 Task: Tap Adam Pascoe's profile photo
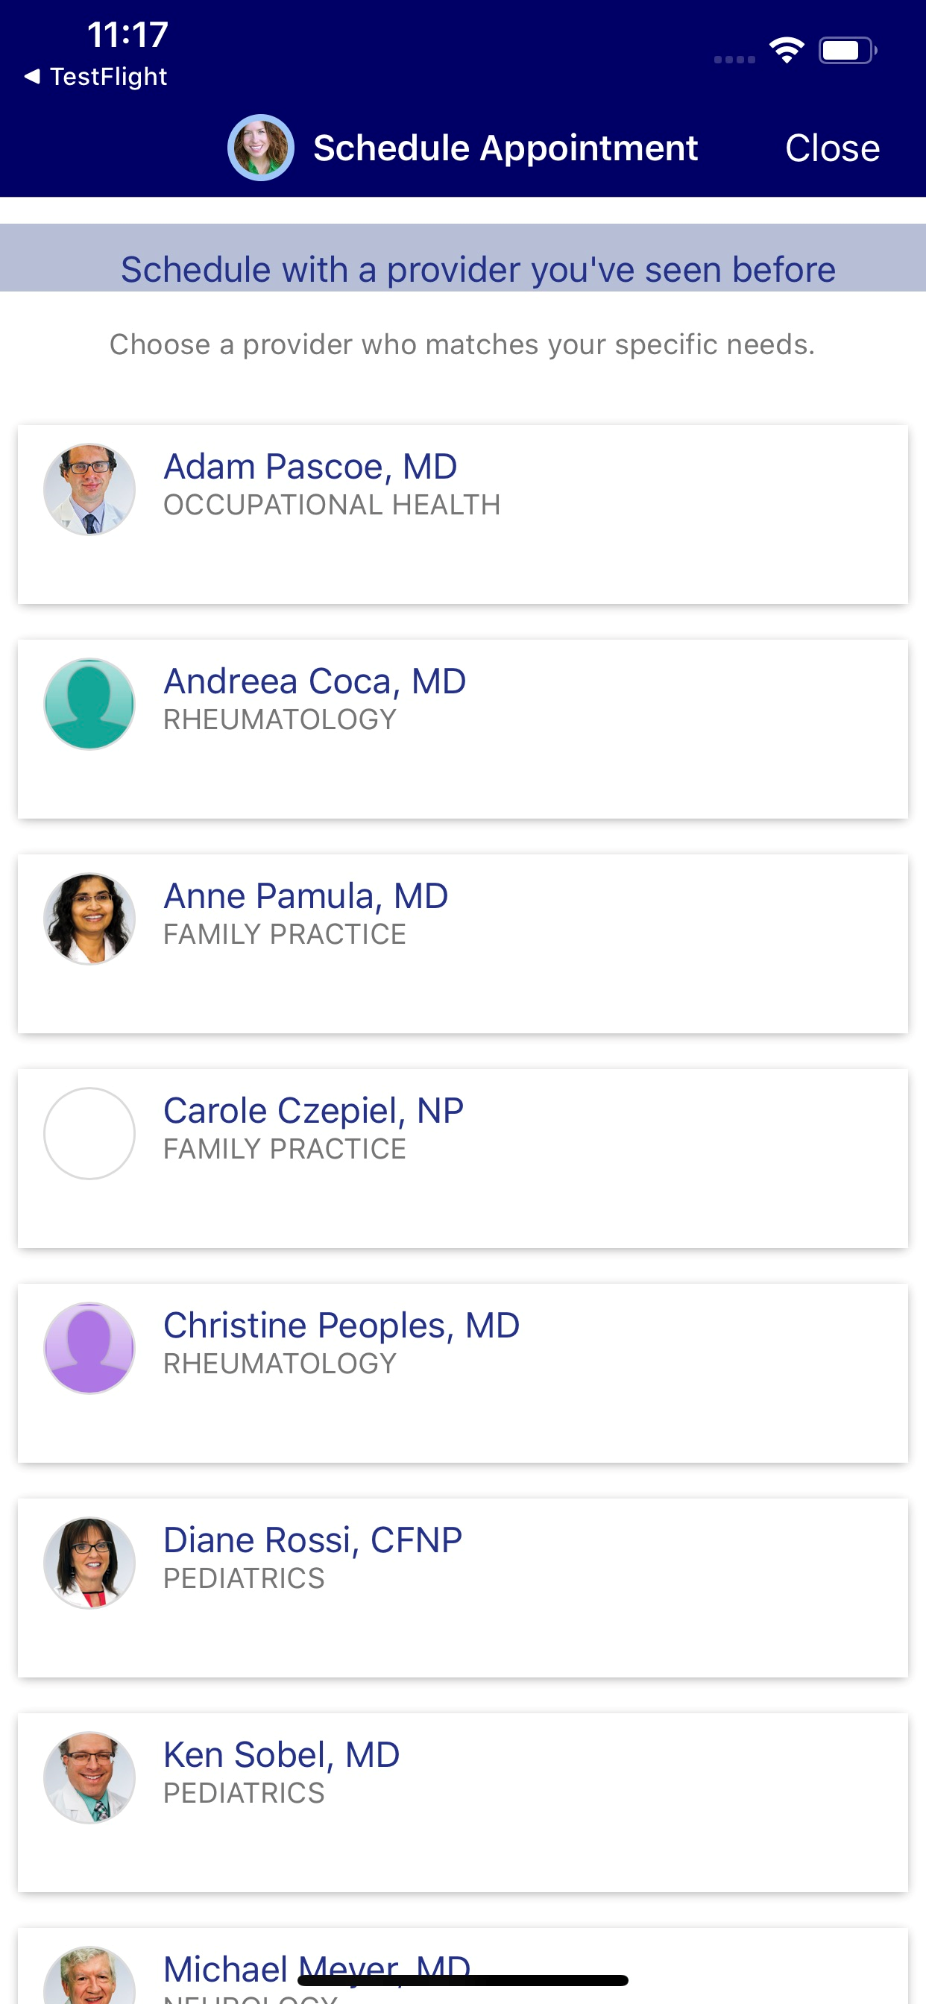coord(89,489)
